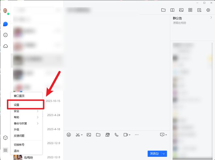Image resolution: width=215 pixels, height=160 pixels.
Task: Open the cloud sidebar icon
Action: (x=6, y=46)
